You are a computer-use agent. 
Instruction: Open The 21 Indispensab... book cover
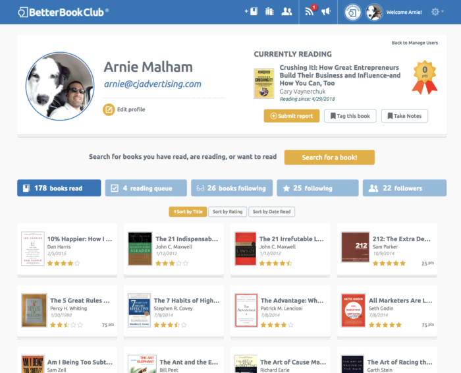[x=140, y=248]
